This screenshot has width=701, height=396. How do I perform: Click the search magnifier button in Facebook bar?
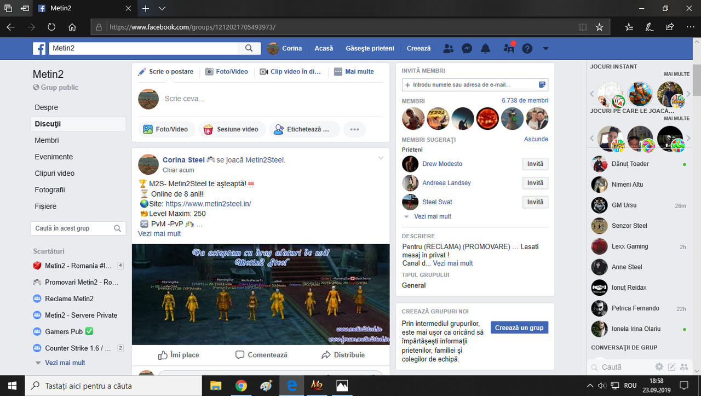[x=249, y=48]
